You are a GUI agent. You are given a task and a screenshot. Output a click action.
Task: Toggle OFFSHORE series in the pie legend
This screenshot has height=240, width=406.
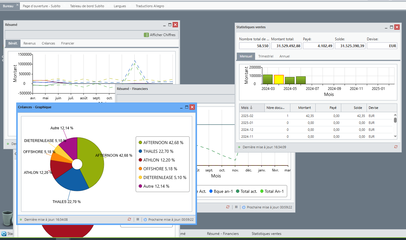[158, 169]
